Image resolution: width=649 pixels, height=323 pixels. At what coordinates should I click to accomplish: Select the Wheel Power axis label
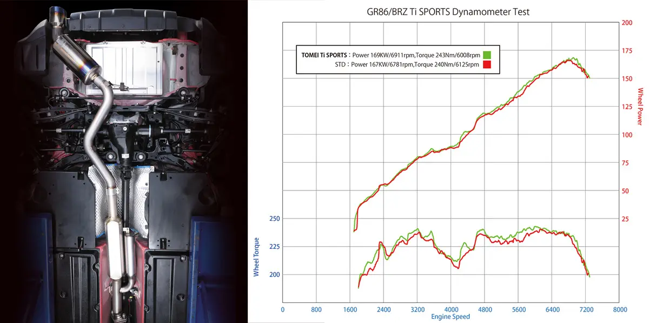click(x=640, y=107)
